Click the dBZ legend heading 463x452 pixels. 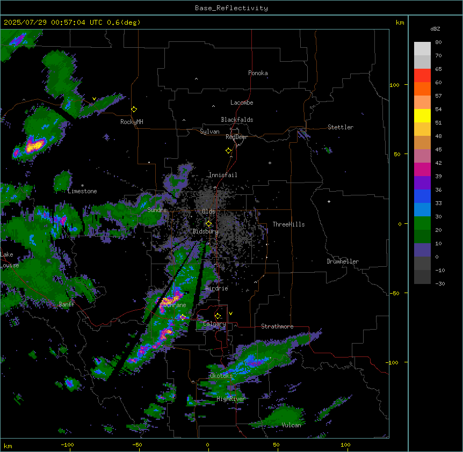pos(435,29)
